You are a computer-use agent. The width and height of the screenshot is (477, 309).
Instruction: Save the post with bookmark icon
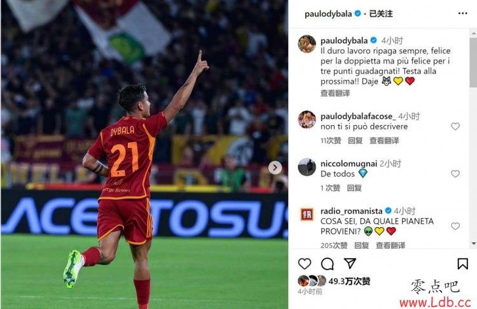coord(462,264)
